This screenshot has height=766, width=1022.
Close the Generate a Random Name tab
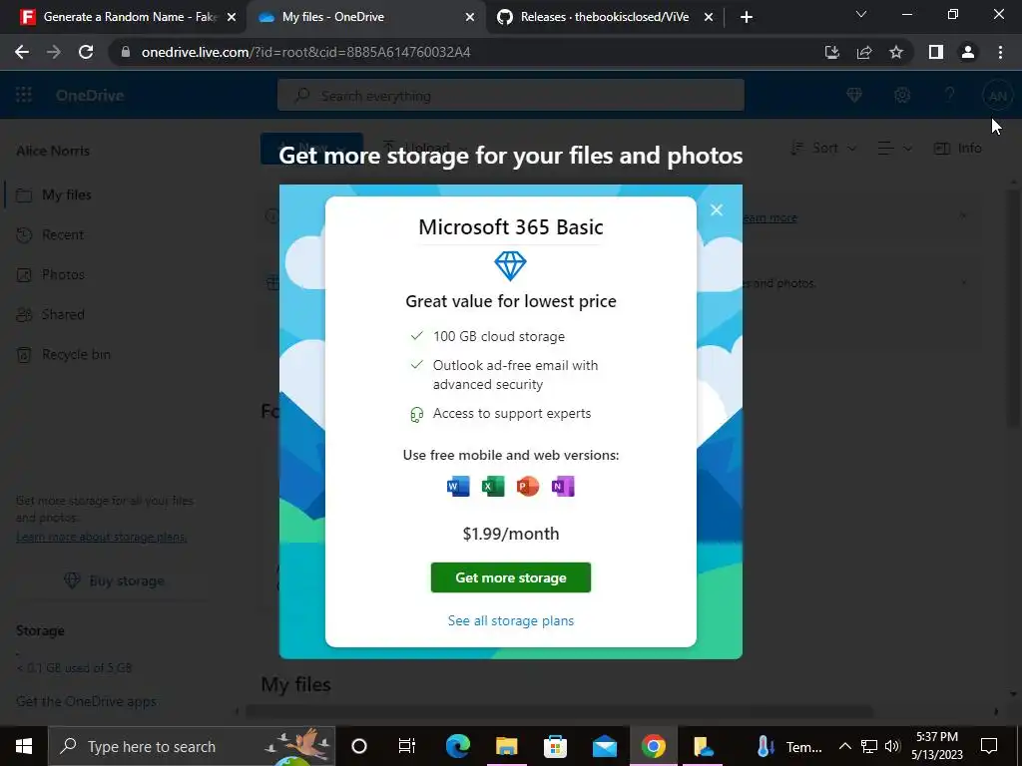point(232,18)
